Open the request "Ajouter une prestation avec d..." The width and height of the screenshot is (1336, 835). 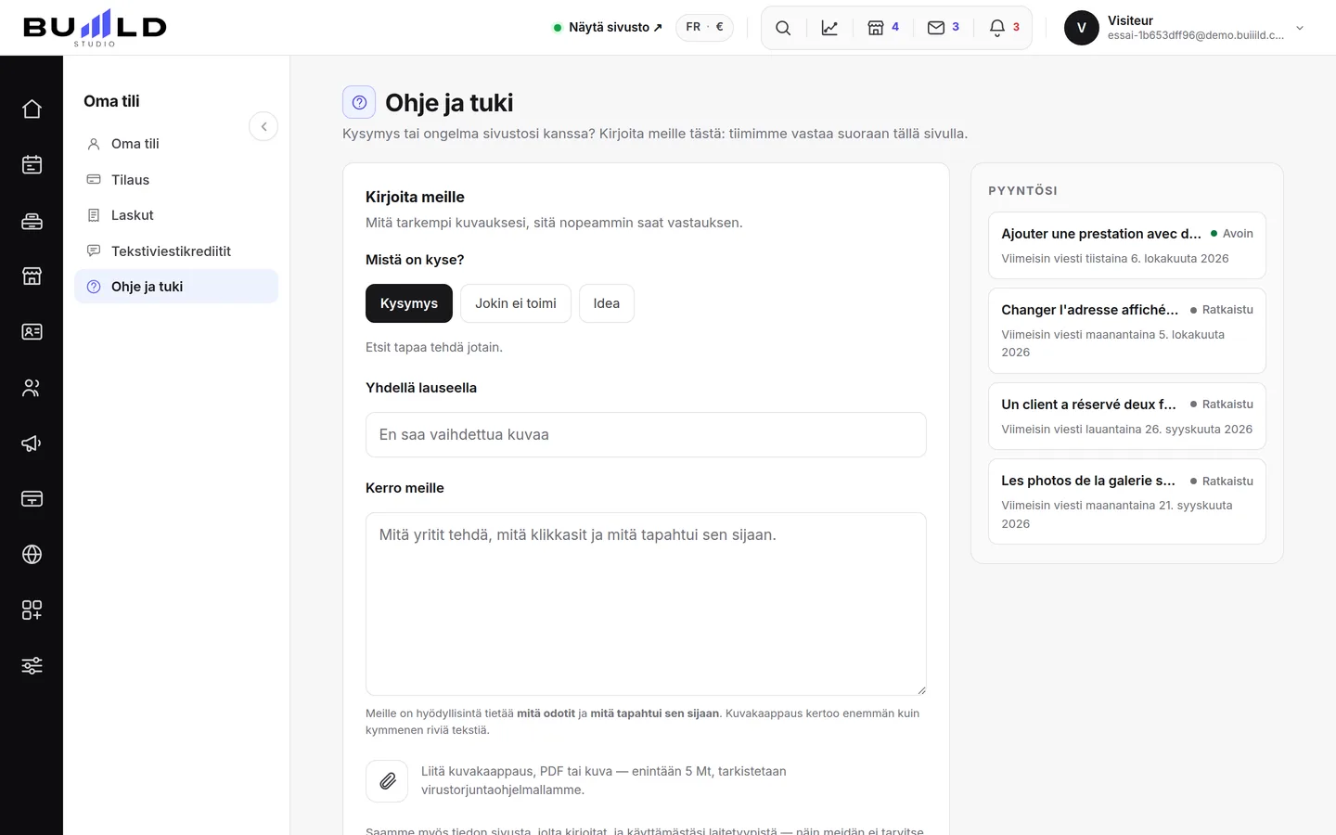pos(1127,246)
